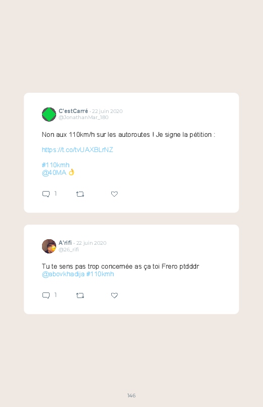Open the @26_rifi handle
Image resolution: width=263 pixels, height=407 pixels.
[69, 249]
